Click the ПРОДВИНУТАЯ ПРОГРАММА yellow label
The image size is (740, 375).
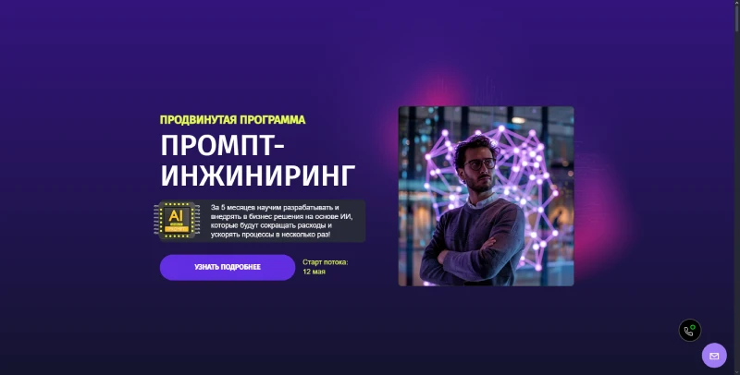point(233,120)
